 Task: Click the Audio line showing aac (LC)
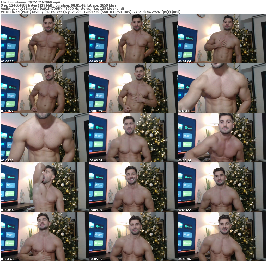click(62, 9)
